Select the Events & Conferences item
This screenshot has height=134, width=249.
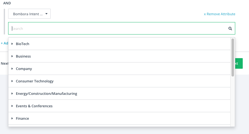tap(119, 106)
